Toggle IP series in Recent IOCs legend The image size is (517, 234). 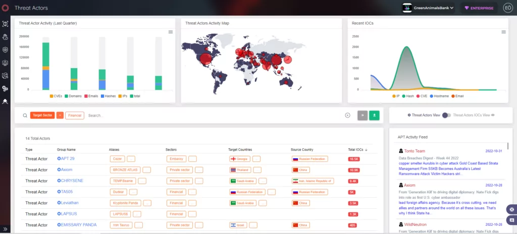396,96
